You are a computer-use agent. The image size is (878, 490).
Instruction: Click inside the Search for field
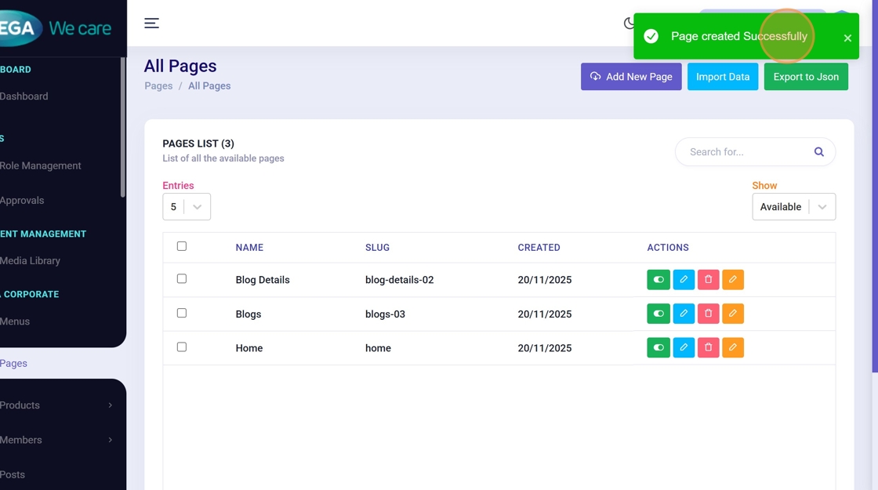coord(743,152)
